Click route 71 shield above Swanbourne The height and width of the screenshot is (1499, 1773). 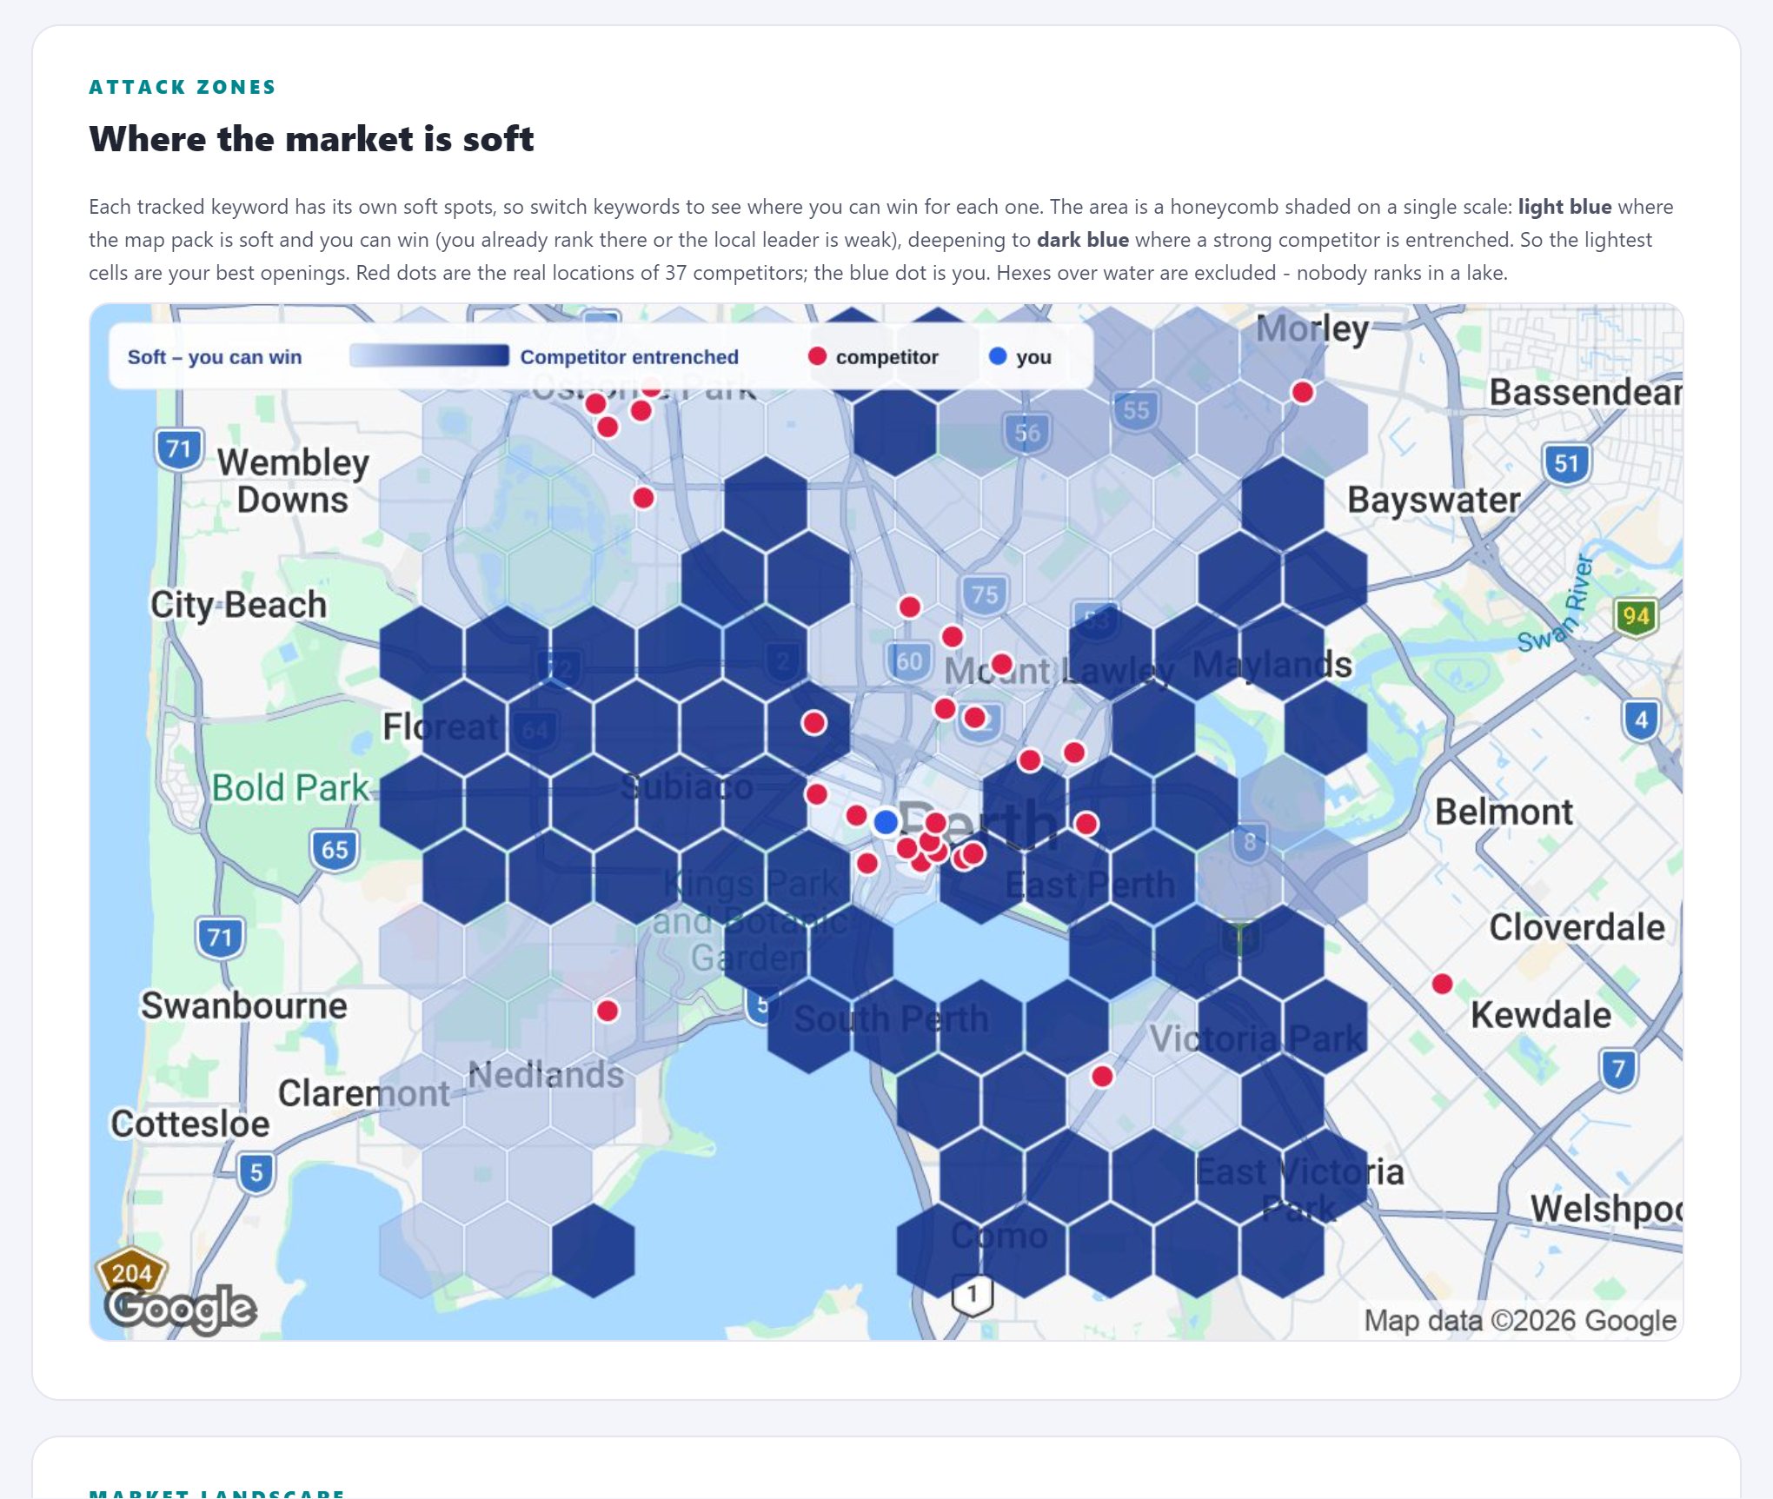pos(220,937)
